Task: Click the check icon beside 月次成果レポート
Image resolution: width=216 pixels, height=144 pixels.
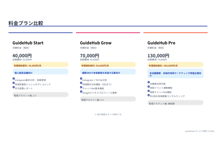Action: [x=14, y=87]
